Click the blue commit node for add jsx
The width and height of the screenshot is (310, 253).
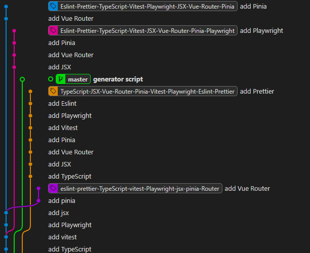coord(6,213)
